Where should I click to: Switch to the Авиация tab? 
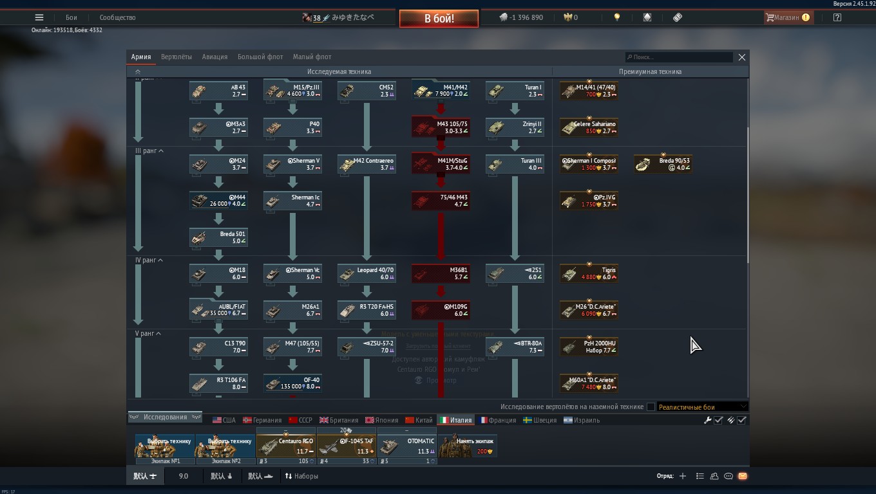coord(214,57)
